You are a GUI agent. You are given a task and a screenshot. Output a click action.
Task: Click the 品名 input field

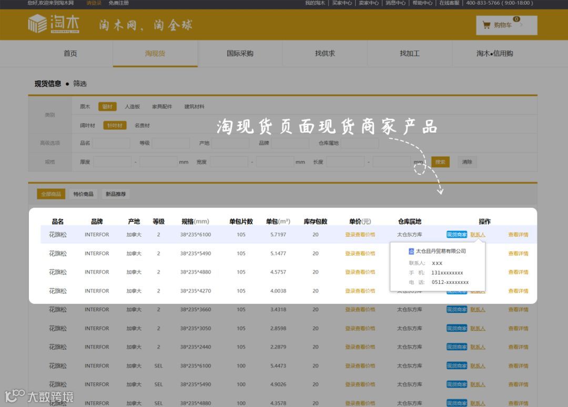(x=111, y=143)
